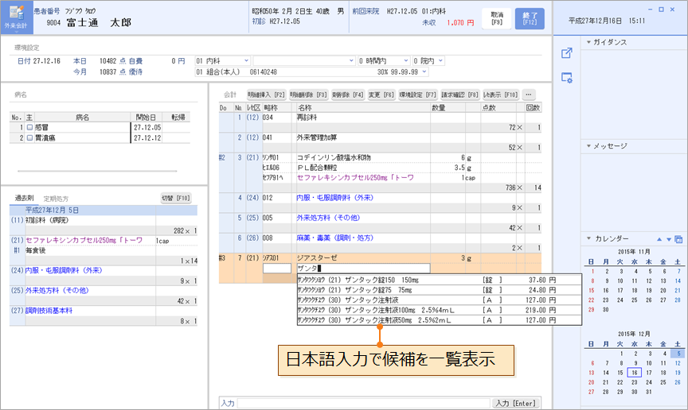The height and width of the screenshot is (410, 688).
Task: Toggle the 感冒 main disease checkbox
Action: [x=29, y=126]
